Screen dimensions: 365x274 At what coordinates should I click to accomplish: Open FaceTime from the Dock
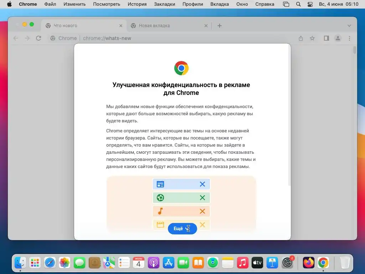183,263
